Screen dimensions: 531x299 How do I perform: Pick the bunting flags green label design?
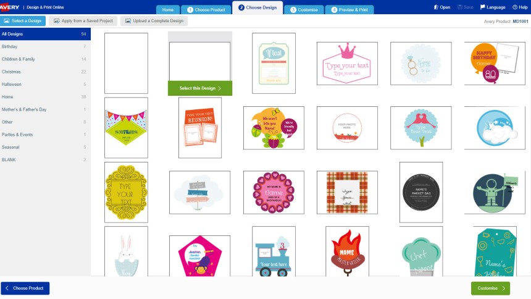point(126,128)
